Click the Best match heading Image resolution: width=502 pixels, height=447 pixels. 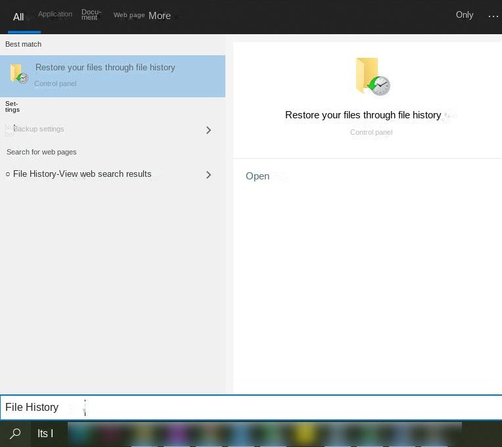tap(24, 44)
